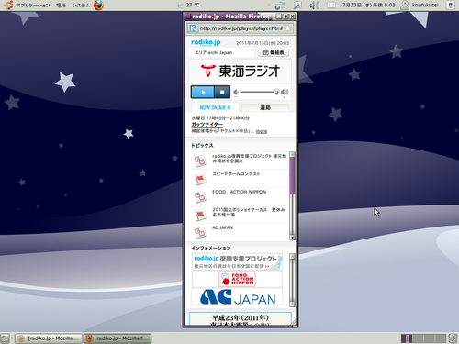This screenshot has height=344, width=459.
Task: Click the information panel scrollbar
Action: [292, 280]
